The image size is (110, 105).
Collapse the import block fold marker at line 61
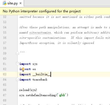(x=17, y=64)
